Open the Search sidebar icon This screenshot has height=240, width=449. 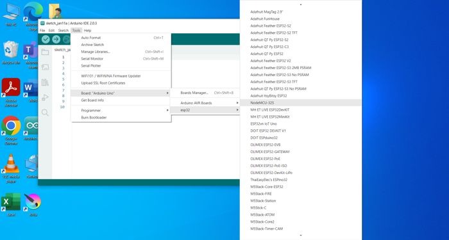pos(45,113)
